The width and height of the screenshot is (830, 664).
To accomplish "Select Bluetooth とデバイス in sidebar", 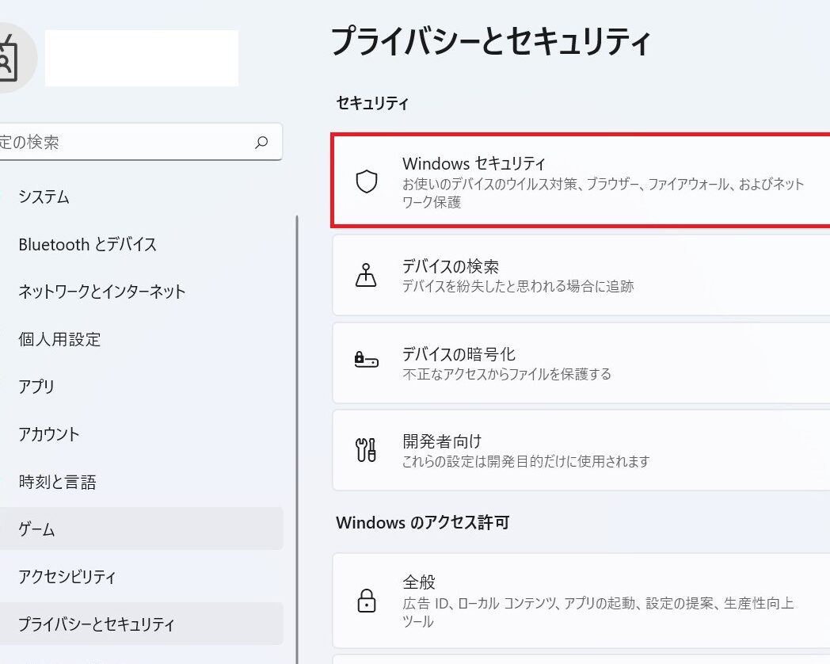I will (141, 244).
